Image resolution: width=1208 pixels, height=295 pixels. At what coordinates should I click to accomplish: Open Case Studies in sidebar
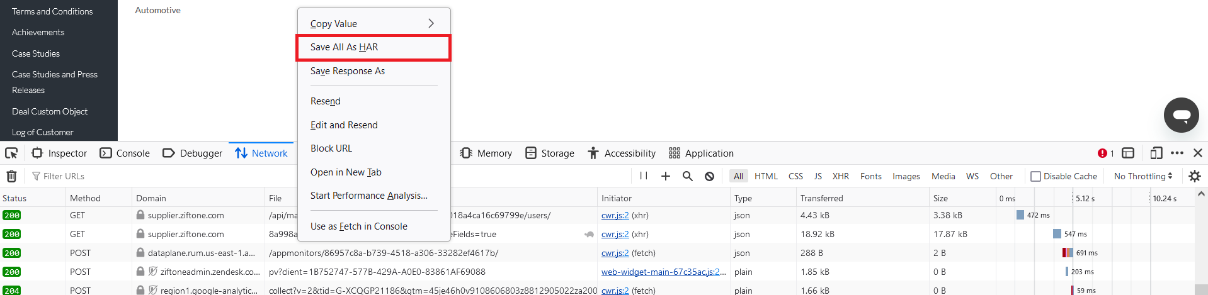(36, 53)
